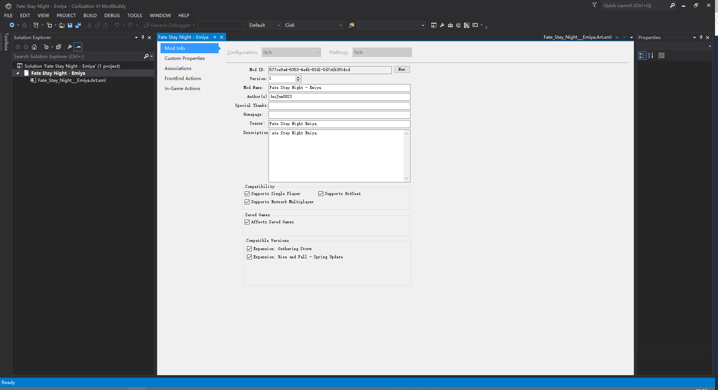Open the properties wrench icon in the main toolbar
Viewport: 718px width, 390px height.
click(x=442, y=25)
